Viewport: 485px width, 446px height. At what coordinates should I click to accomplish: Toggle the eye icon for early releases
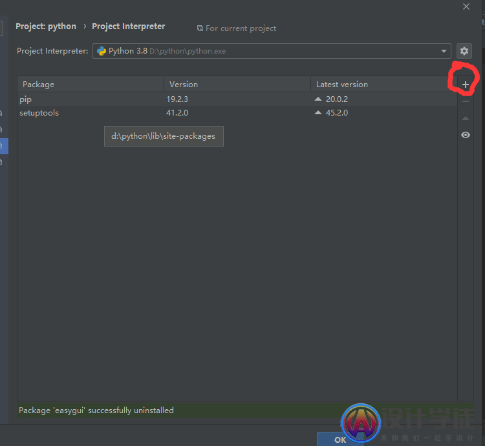pyautogui.click(x=465, y=135)
